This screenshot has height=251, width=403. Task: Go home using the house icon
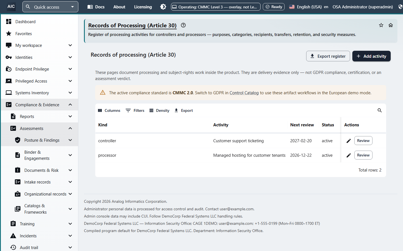(391, 25)
